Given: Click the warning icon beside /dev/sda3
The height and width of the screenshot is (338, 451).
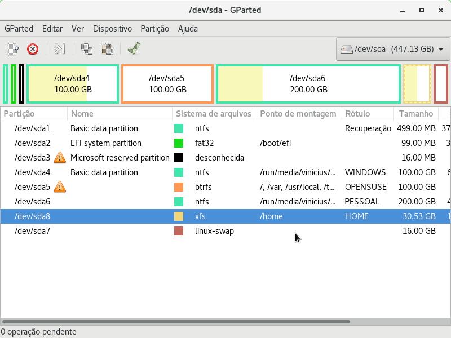Looking at the screenshot, I should 60,158.
